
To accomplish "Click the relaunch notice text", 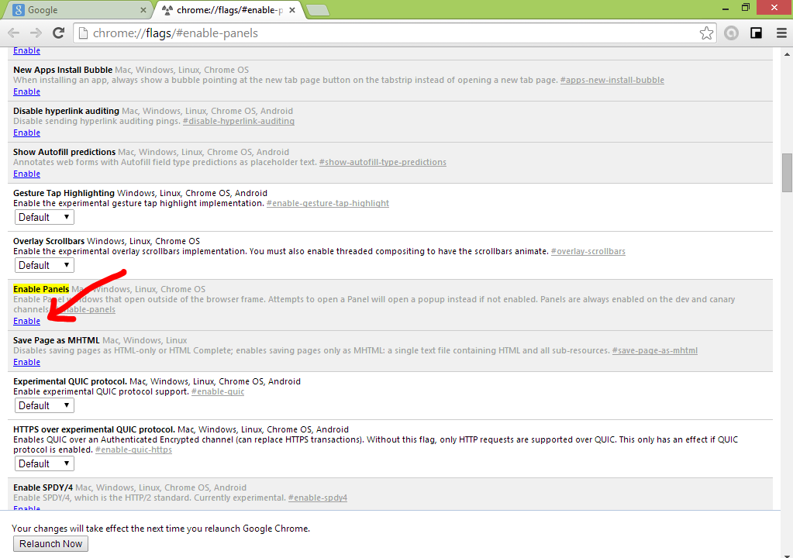I will tap(160, 529).
